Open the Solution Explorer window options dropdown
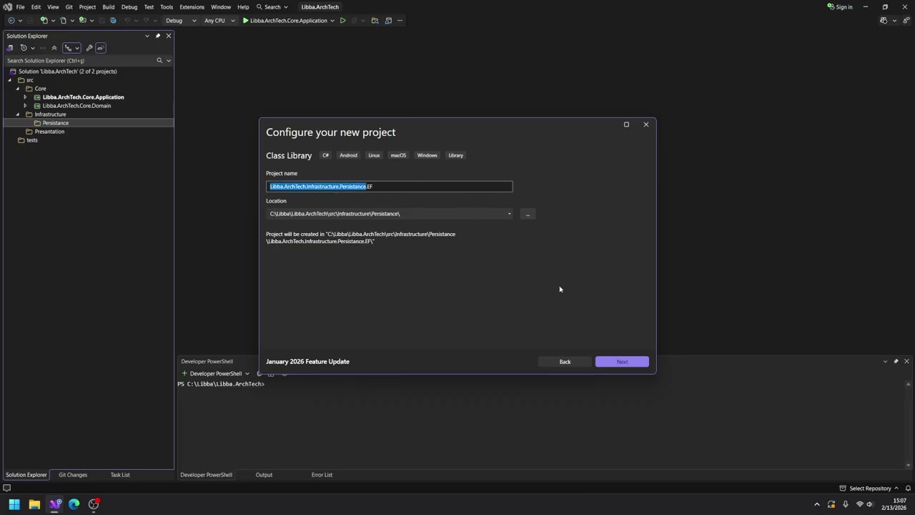915x515 pixels. 147,36
